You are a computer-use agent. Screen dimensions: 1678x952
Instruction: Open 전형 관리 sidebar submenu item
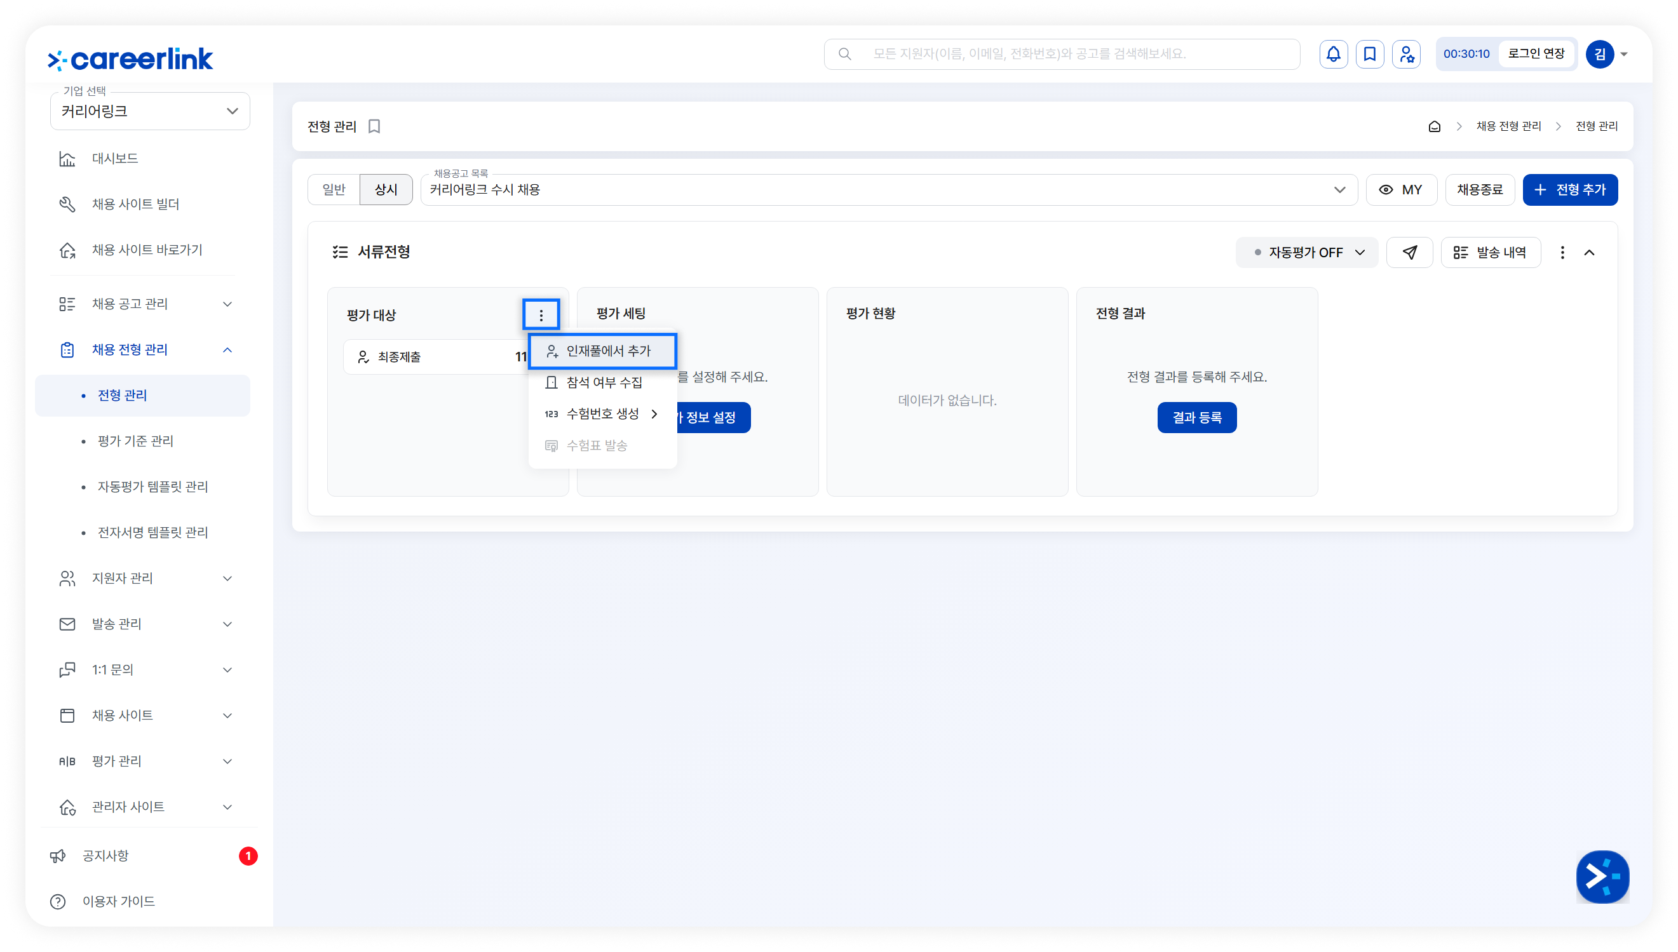pyautogui.click(x=142, y=396)
